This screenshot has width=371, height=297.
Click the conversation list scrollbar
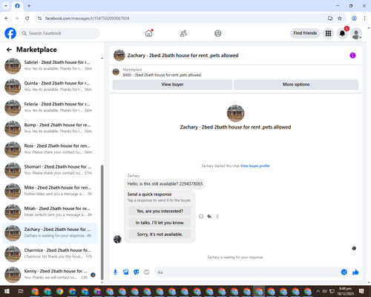(102, 222)
